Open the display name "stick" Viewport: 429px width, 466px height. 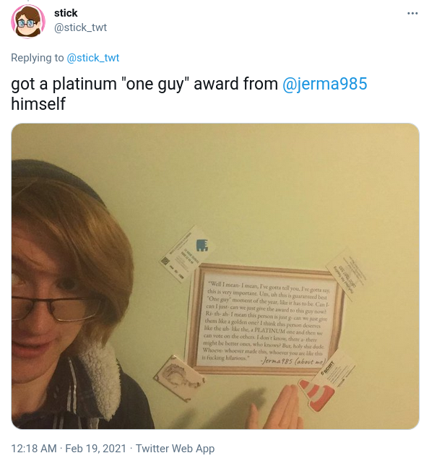(x=66, y=13)
